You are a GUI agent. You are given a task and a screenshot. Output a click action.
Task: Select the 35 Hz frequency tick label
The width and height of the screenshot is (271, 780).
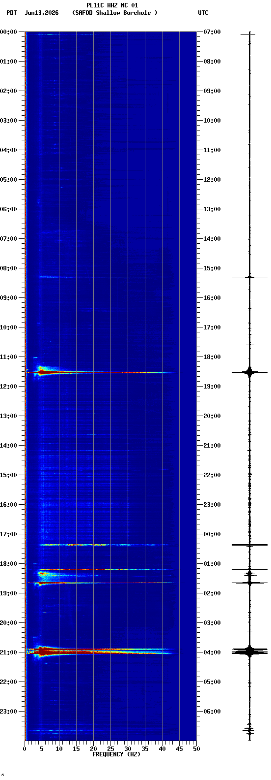[145, 749]
